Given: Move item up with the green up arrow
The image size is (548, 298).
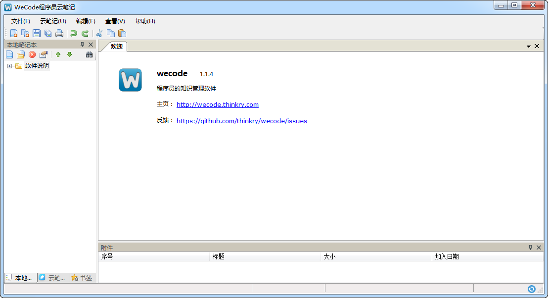Looking at the screenshot, I should pos(58,54).
